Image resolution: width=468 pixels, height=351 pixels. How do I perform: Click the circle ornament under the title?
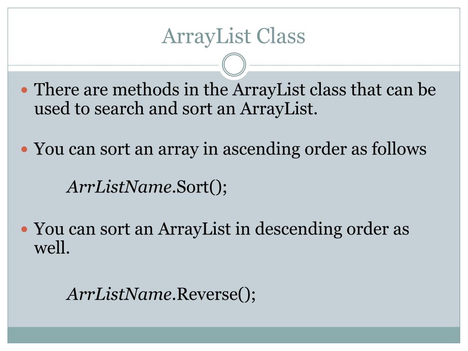pos(234,64)
